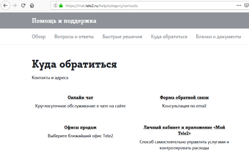Follow the Форма обратной связи link

pos(184,97)
